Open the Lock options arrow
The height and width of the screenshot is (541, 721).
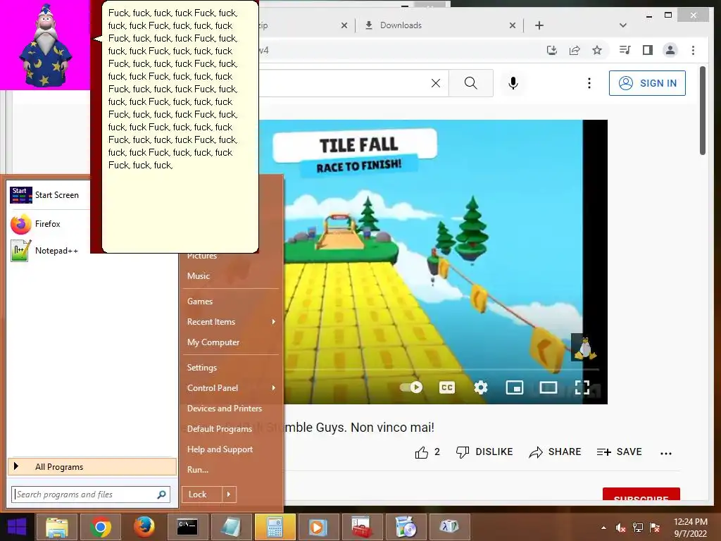point(229,495)
